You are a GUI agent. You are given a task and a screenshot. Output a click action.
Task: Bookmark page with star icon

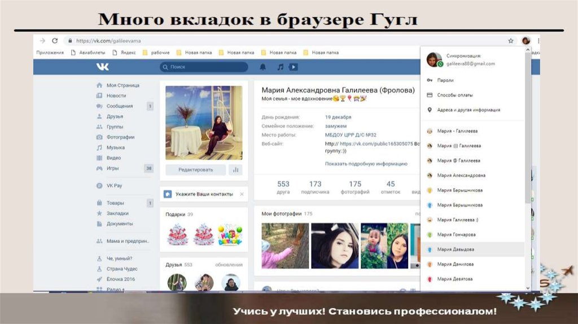511,41
